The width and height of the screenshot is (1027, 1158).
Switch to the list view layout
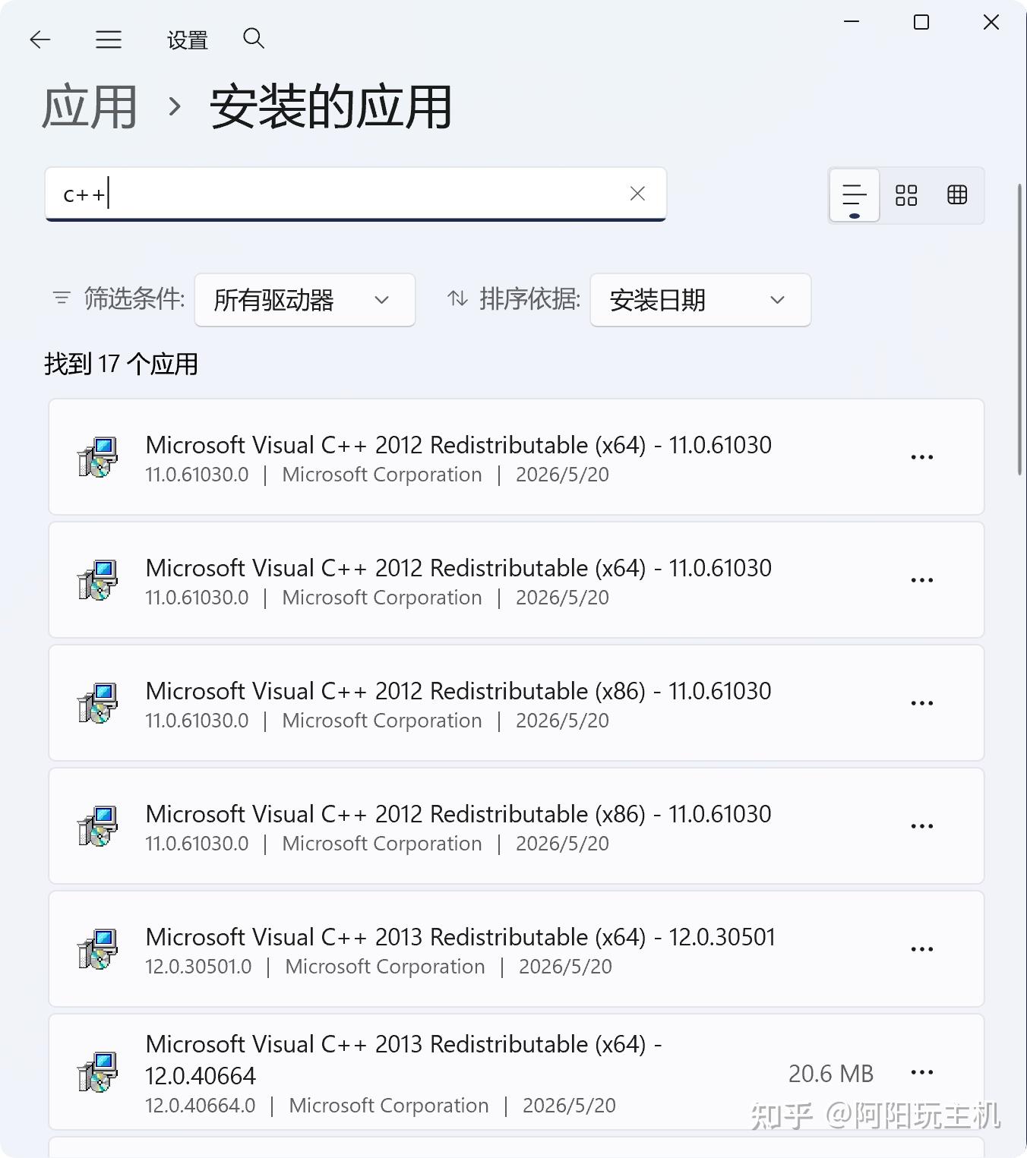855,195
